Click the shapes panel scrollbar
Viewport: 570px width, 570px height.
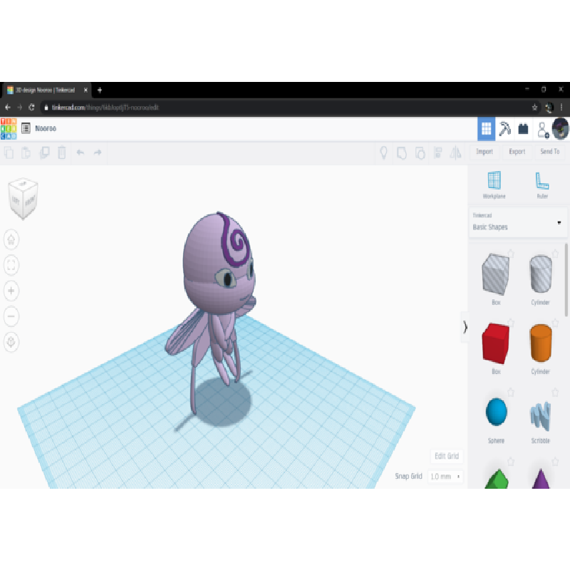(x=566, y=280)
